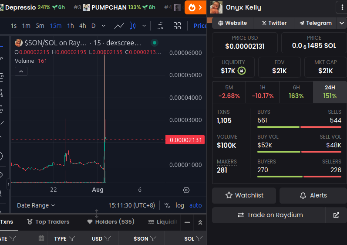Image resolution: width=347 pixels, height=245 pixels.
Task: Toggle auto scale on chart
Action: pos(195,205)
